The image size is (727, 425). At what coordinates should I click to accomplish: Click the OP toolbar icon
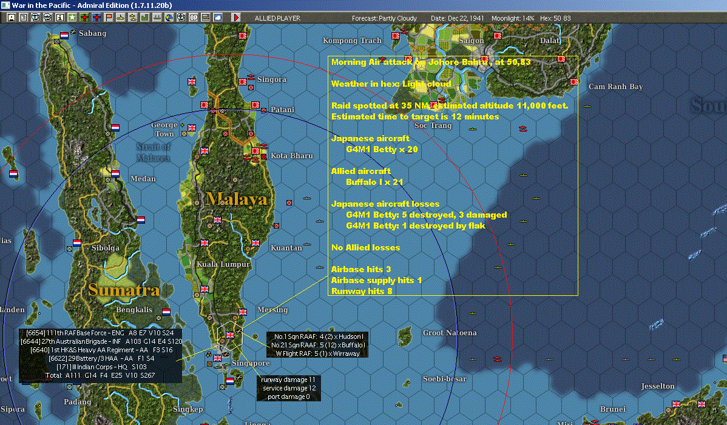pyautogui.click(x=194, y=18)
